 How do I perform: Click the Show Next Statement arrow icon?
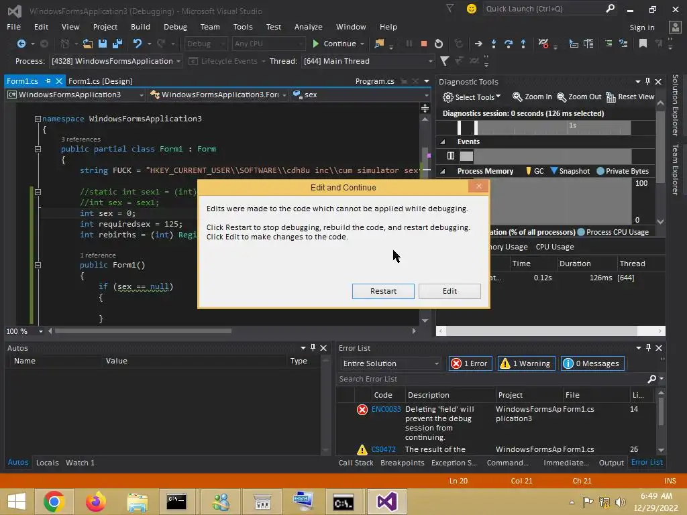478,44
